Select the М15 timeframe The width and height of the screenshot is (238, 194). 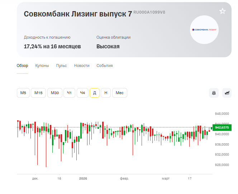point(38,93)
